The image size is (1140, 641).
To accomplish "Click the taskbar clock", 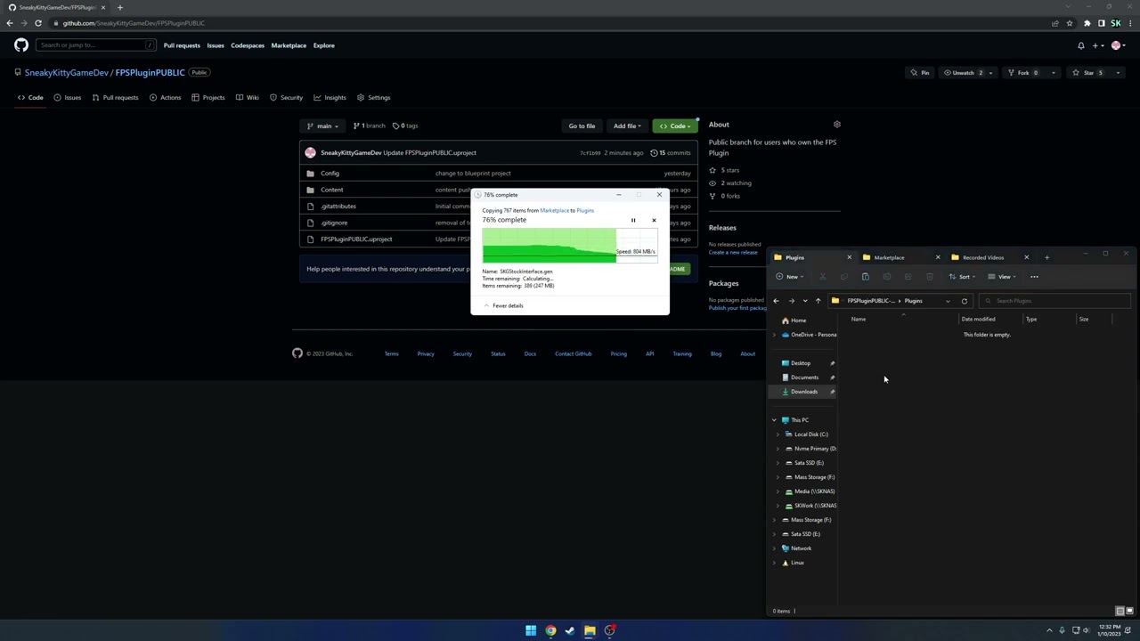I will [1109, 630].
